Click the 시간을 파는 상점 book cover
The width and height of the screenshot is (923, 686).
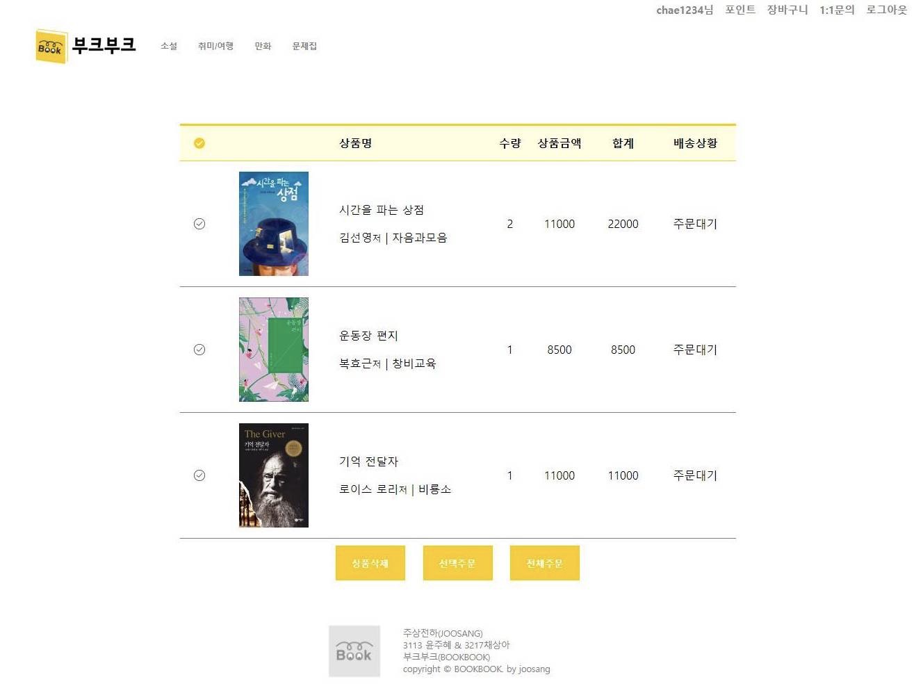[274, 224]
